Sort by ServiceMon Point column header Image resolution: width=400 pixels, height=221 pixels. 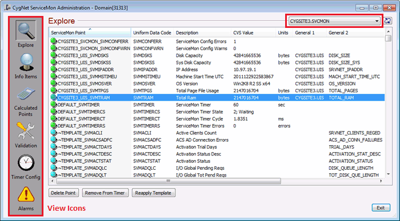[x=90, y=32]
